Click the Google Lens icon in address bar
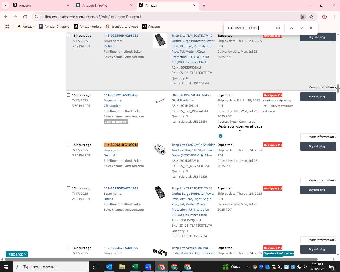 (303, 17)
